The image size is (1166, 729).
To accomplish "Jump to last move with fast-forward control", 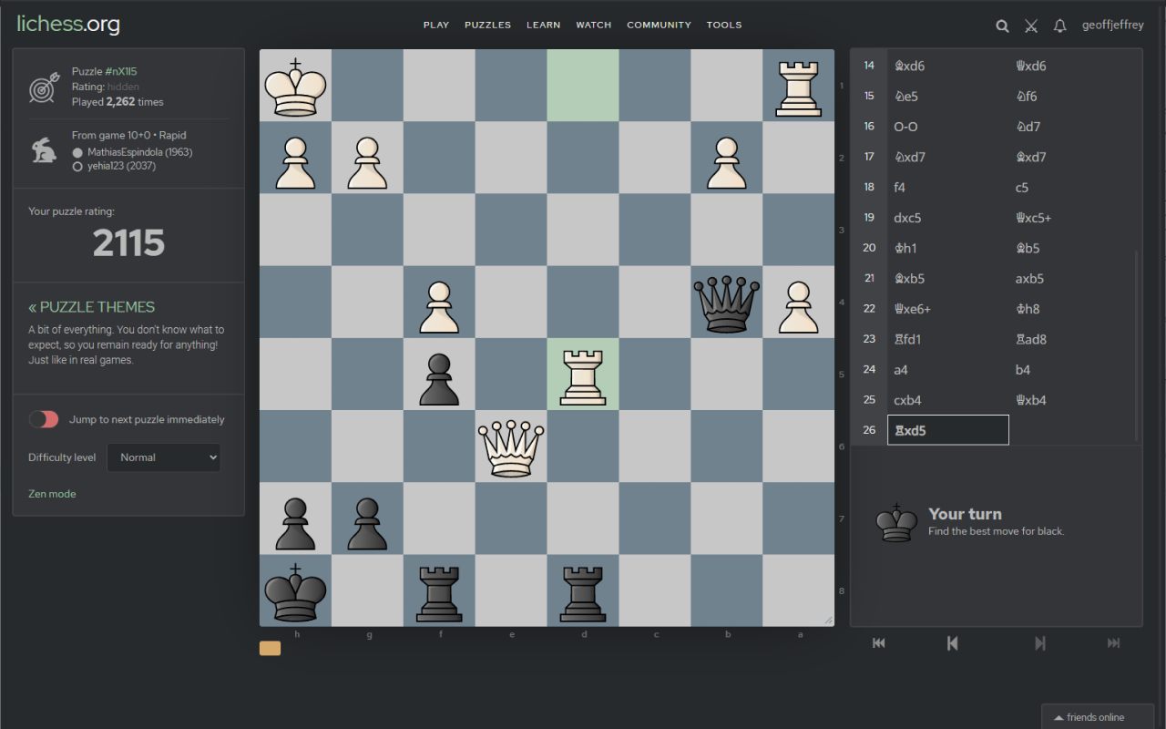I will (x=1114, y=642).
